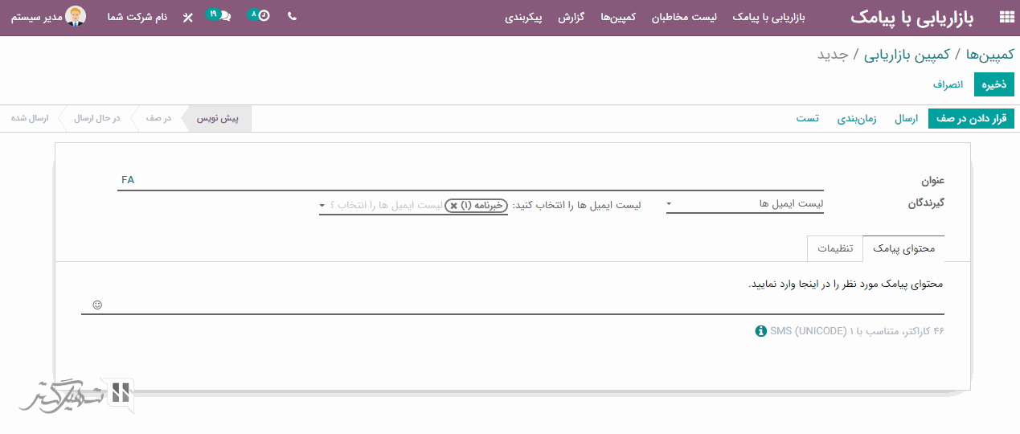Click the phone call icon in navbar
1020x434 pixels.
click(x=292, y=16)
